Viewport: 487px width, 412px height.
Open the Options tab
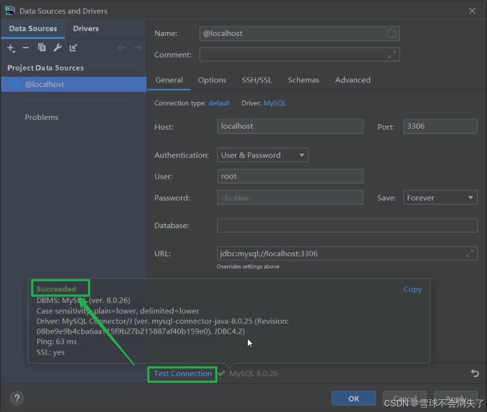point(212,80)
